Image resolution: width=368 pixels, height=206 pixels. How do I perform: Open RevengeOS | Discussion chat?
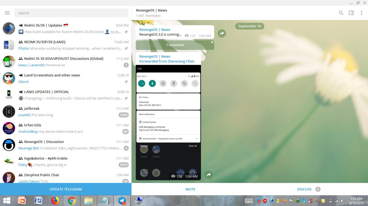click(66, 145)
